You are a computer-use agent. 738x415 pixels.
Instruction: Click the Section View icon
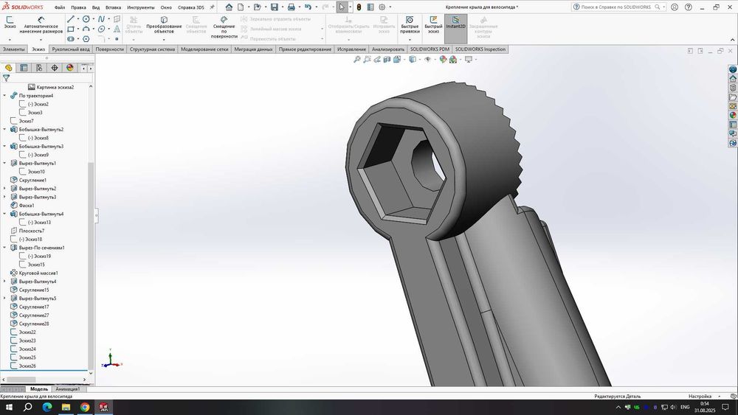pyautogui.click(x=387, y=59)
